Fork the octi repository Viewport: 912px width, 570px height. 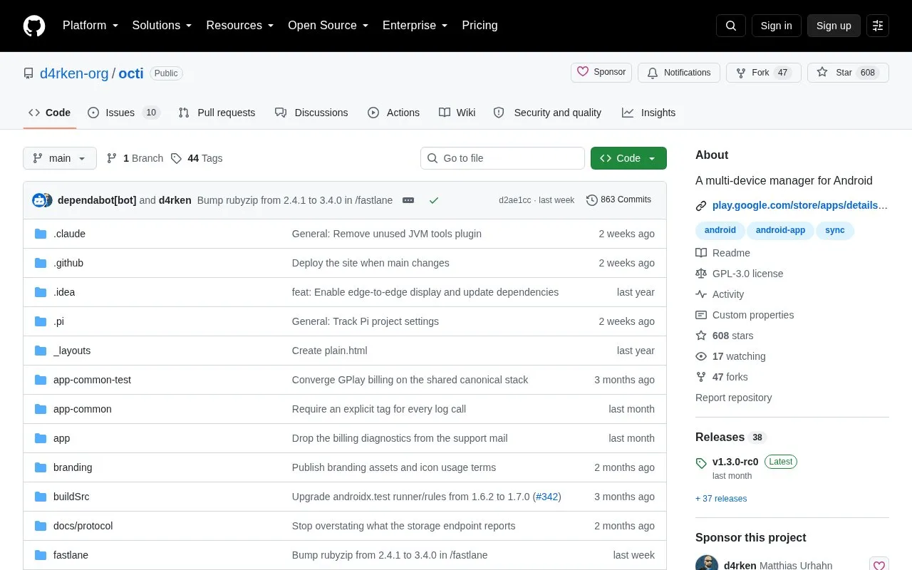764,73
